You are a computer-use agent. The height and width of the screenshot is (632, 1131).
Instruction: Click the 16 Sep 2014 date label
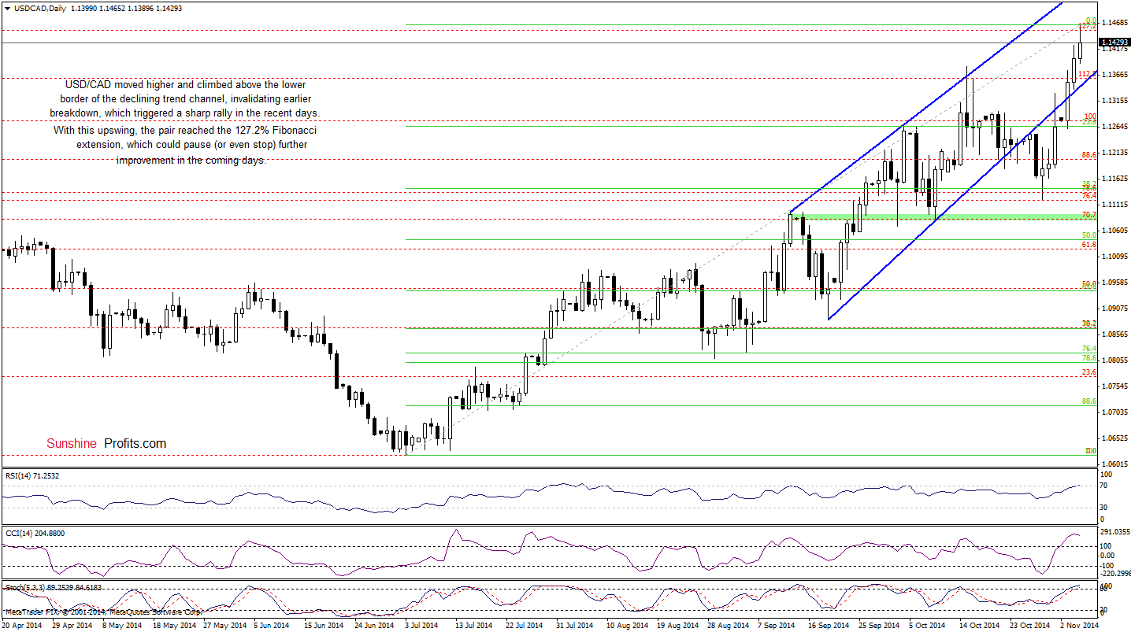[x=827, y=626]
